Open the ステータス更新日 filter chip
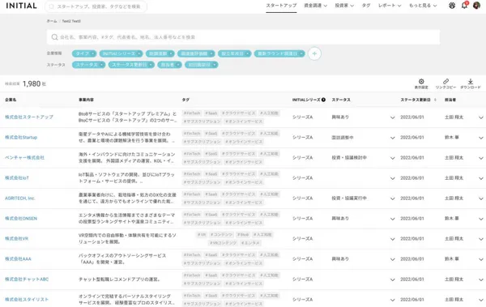The image size is (486, 307). [x=131, y=65]
